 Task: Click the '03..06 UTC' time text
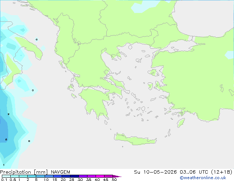(x=194, y=172)
